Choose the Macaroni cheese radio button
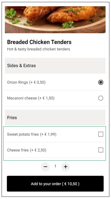Viewport: 111px width, 199px height. point(101,98)
